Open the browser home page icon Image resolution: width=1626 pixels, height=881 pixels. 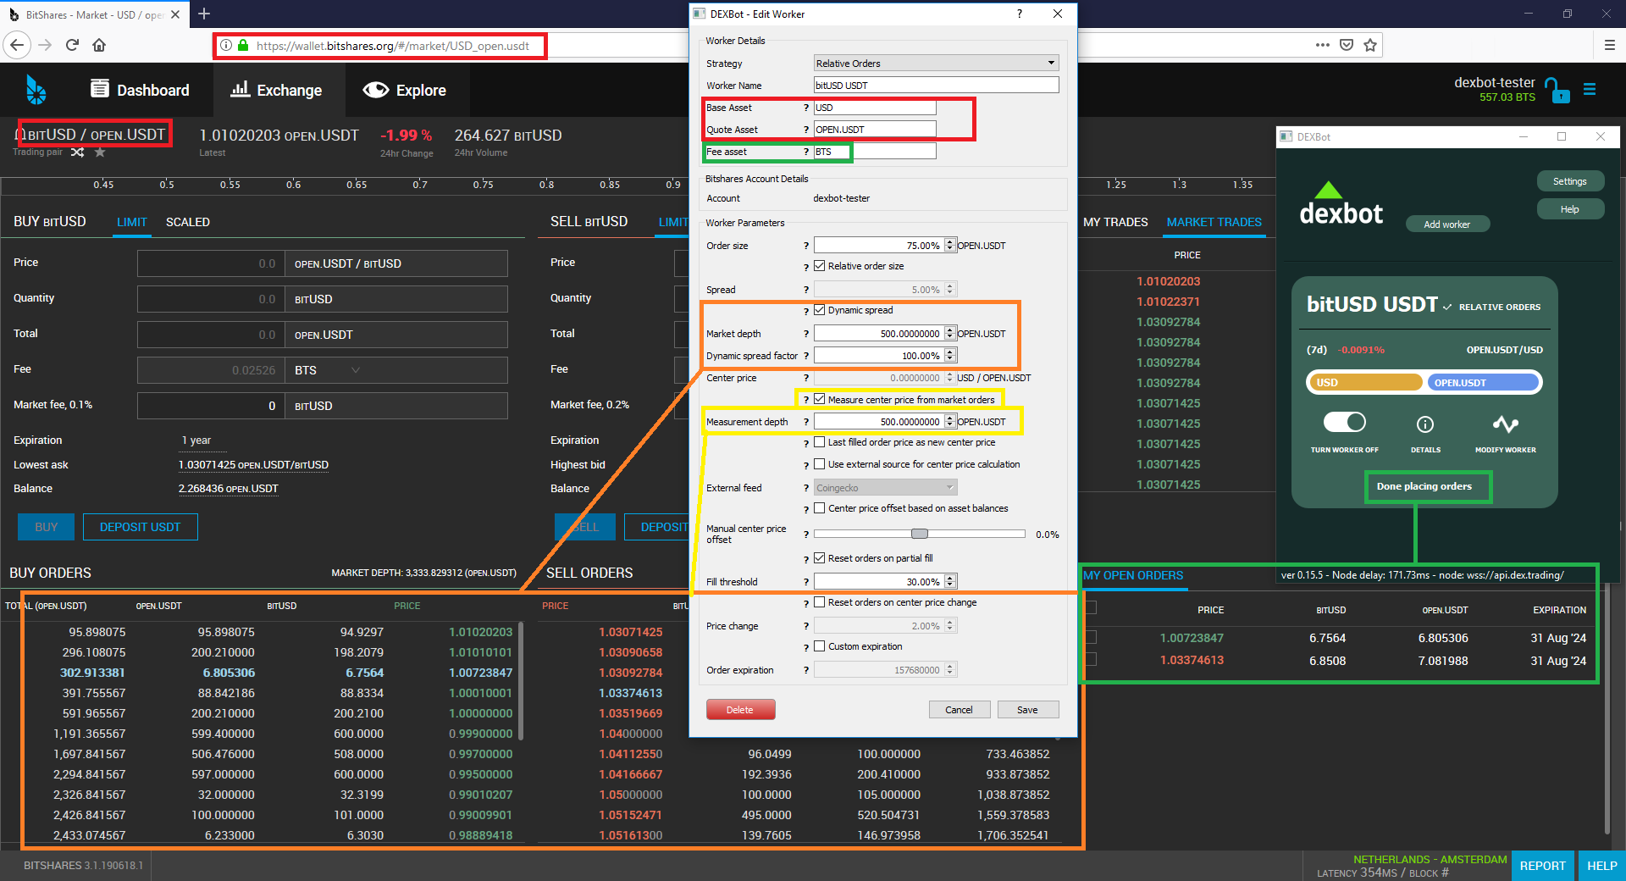99,45
